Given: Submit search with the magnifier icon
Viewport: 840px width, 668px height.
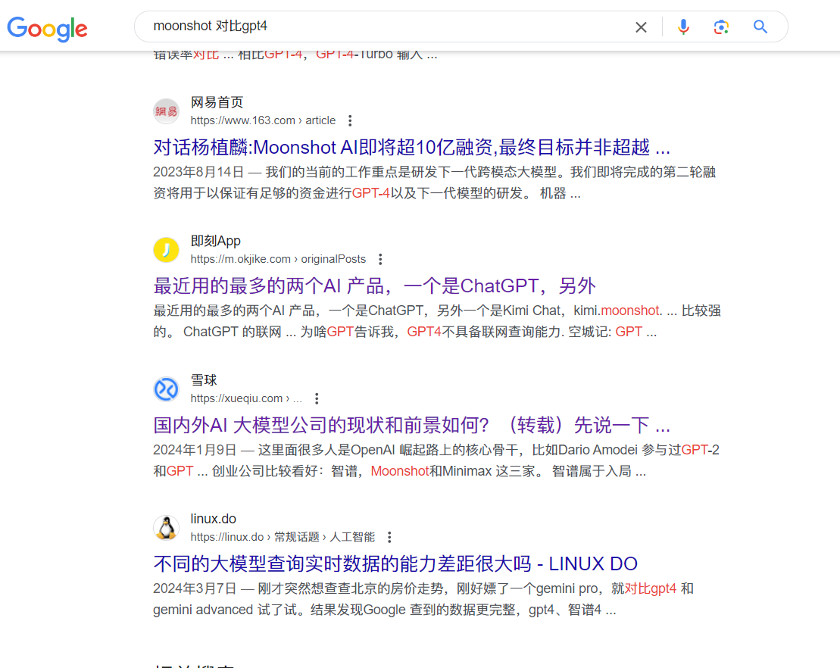Looking at the screenshot, I should [760, 27].
